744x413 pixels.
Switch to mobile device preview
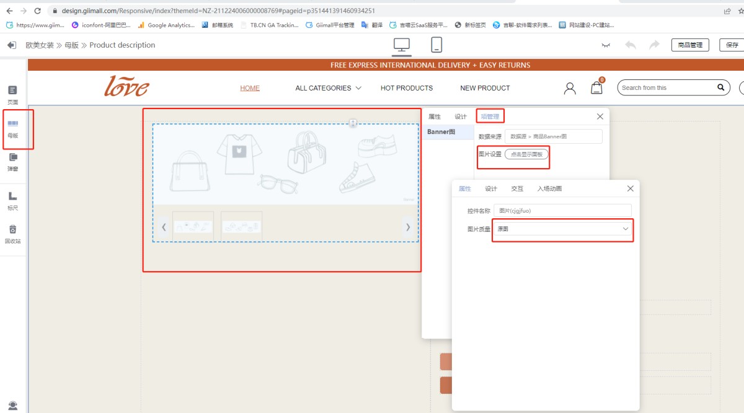tap(436, 45)
